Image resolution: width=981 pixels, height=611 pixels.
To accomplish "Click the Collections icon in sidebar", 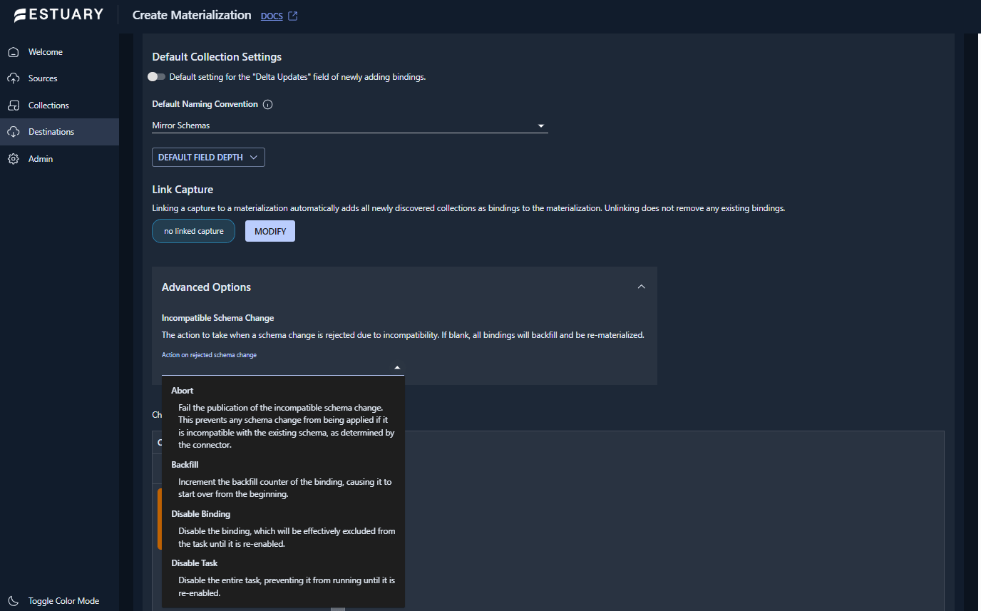I will pos(13,106).
